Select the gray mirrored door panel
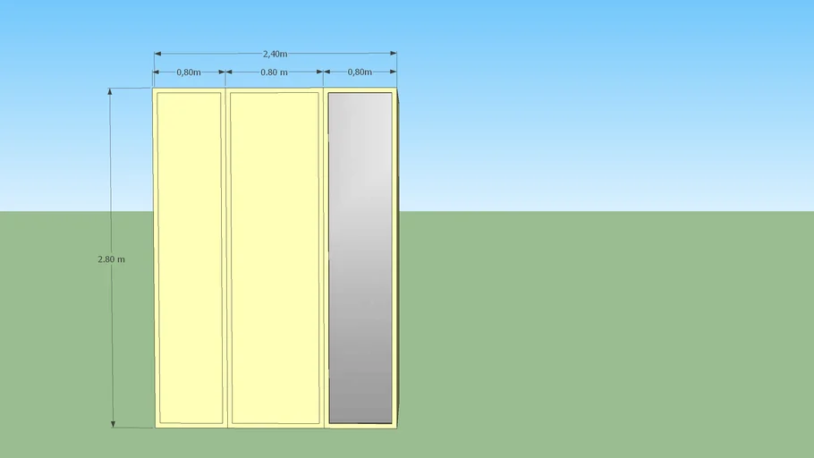Screen dimensions: 814x458 click(360, 258)
